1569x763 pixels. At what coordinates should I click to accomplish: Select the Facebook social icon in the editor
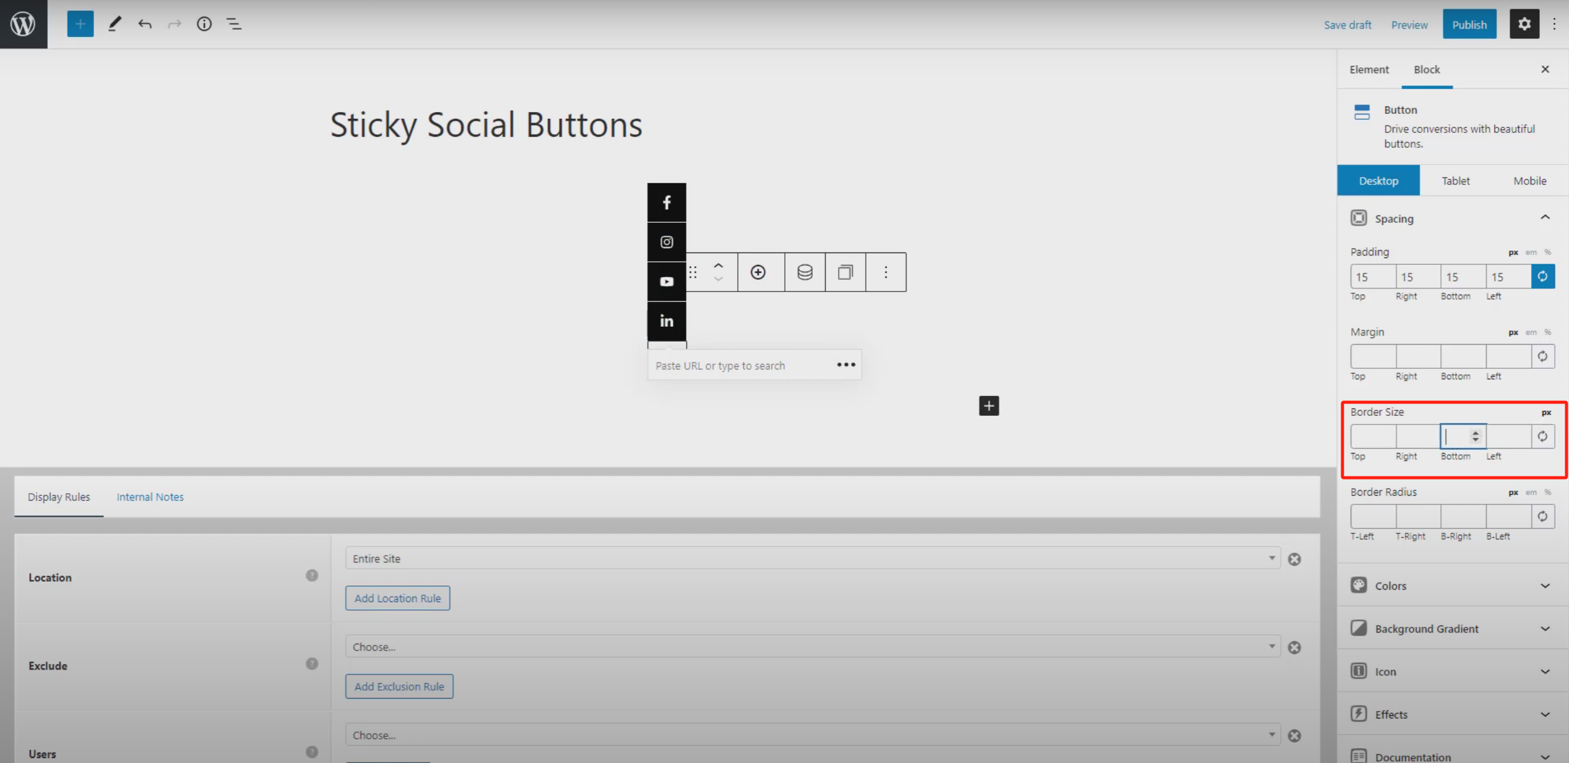(666, 202)
